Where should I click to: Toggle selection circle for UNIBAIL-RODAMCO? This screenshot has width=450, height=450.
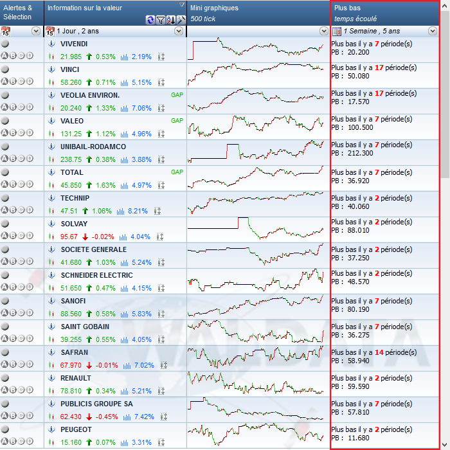(x=5, y=147)
